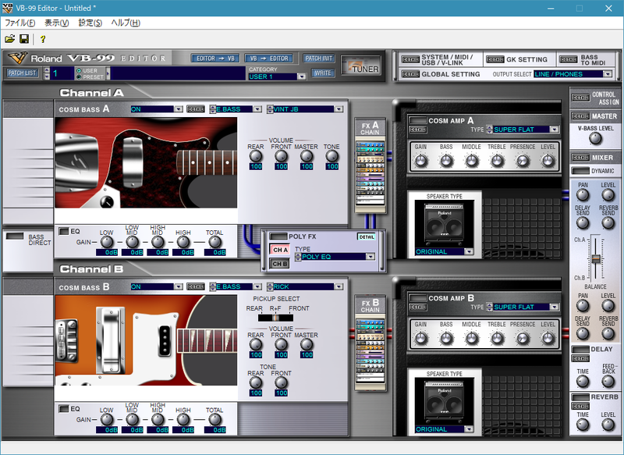Open DETAIL for COSM BASS B
The width and height of the screenshot is (624, 455).
coord(196,286)
